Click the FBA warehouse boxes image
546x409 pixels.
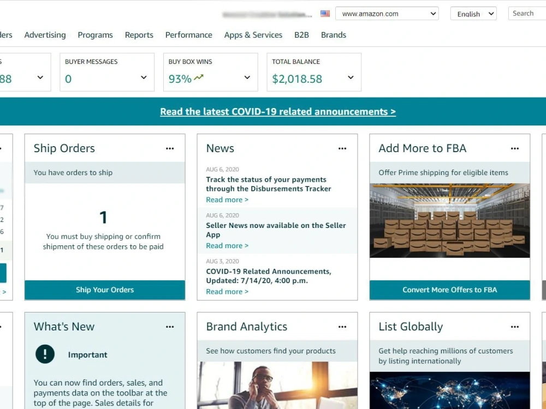(x=449, y=220)
